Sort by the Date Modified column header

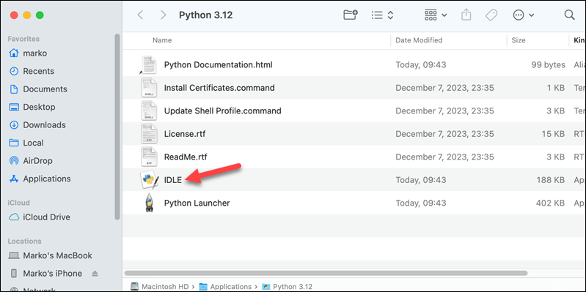tap(419, 40)
